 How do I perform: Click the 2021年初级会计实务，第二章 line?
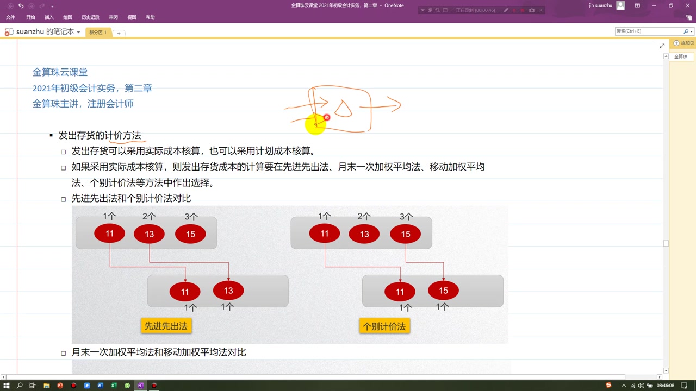pos(92,88)
